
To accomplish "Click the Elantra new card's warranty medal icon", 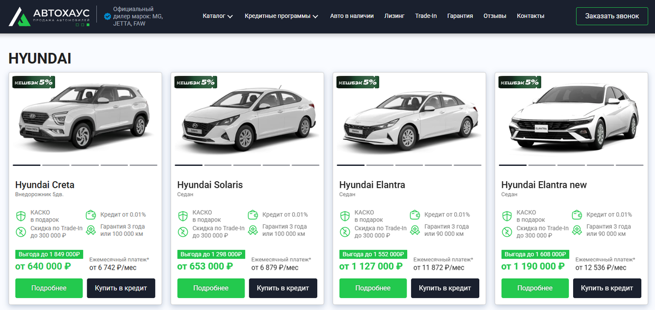I will pos(577,230).
